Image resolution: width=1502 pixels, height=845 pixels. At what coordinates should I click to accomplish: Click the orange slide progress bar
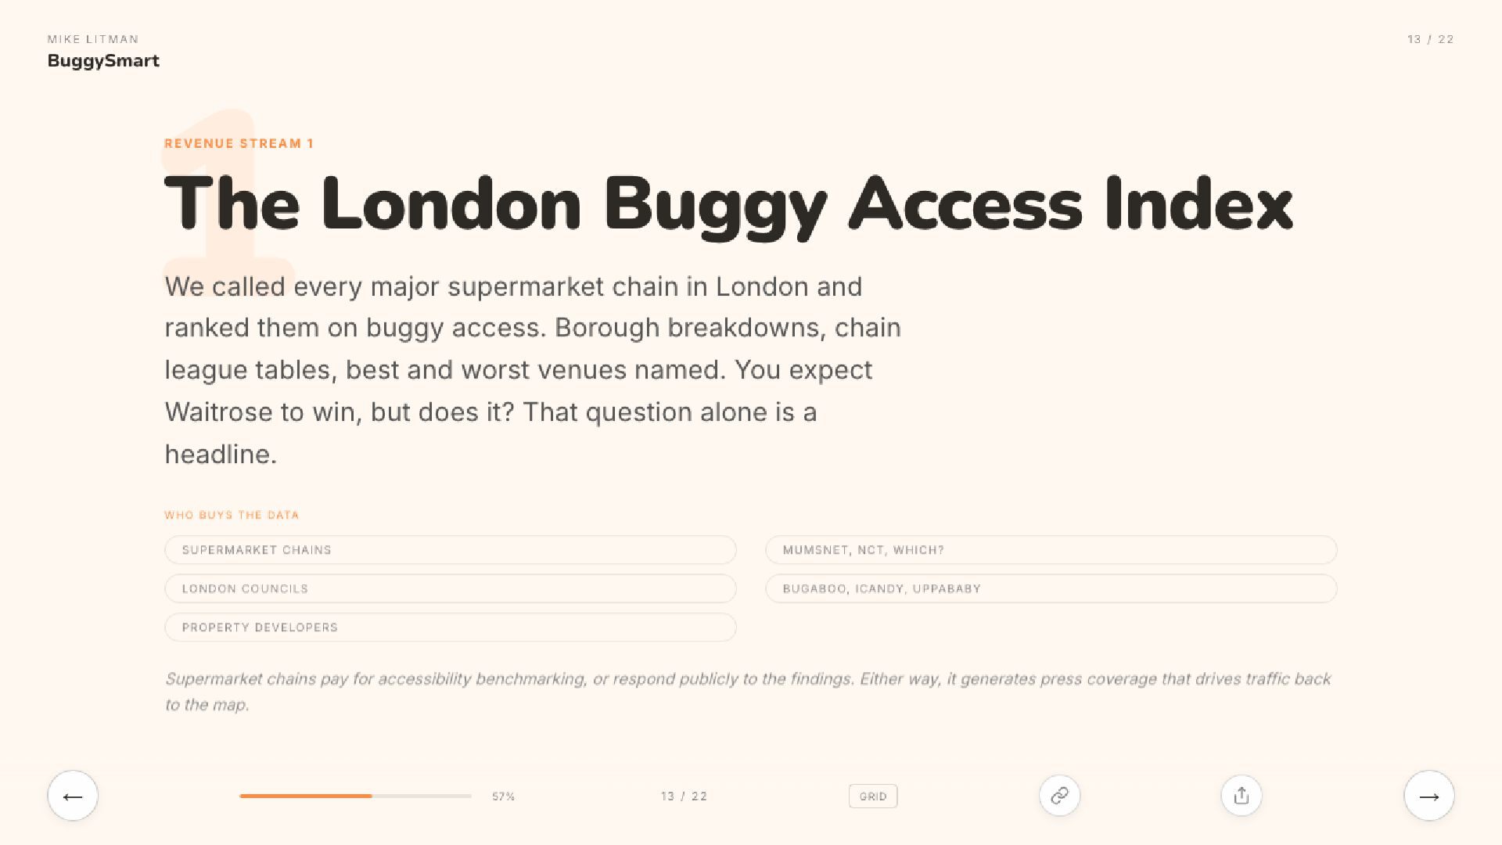[x=355, y=796]
